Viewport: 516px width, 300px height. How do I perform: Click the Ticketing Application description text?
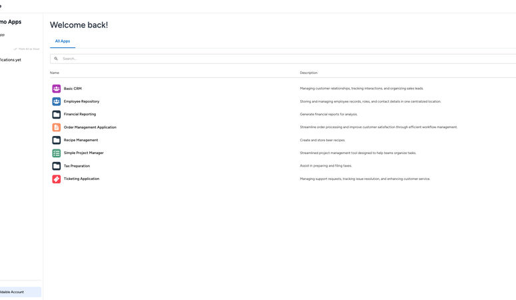[365, 179]
